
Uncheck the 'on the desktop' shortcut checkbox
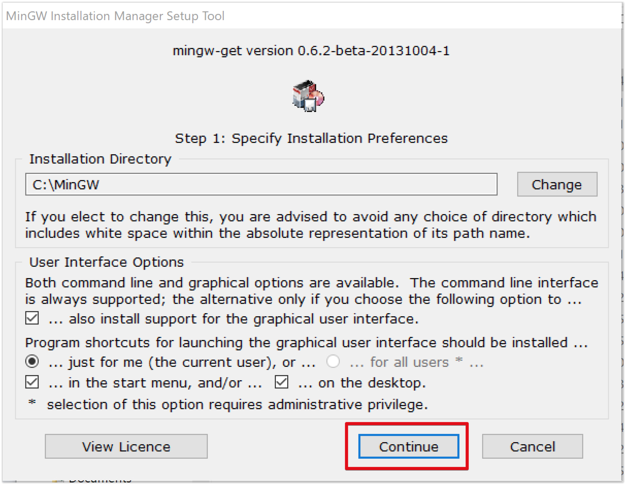tap(282, 383)
